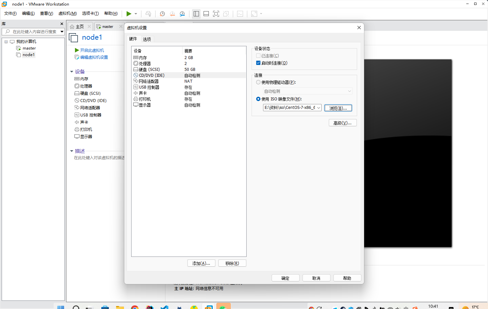Choose 硬盘 (SCSI) row in the settings hardware list
Image resolution: width=488 pixels, height=309 pixels.
pyautogui.click(x=189, y=70)
